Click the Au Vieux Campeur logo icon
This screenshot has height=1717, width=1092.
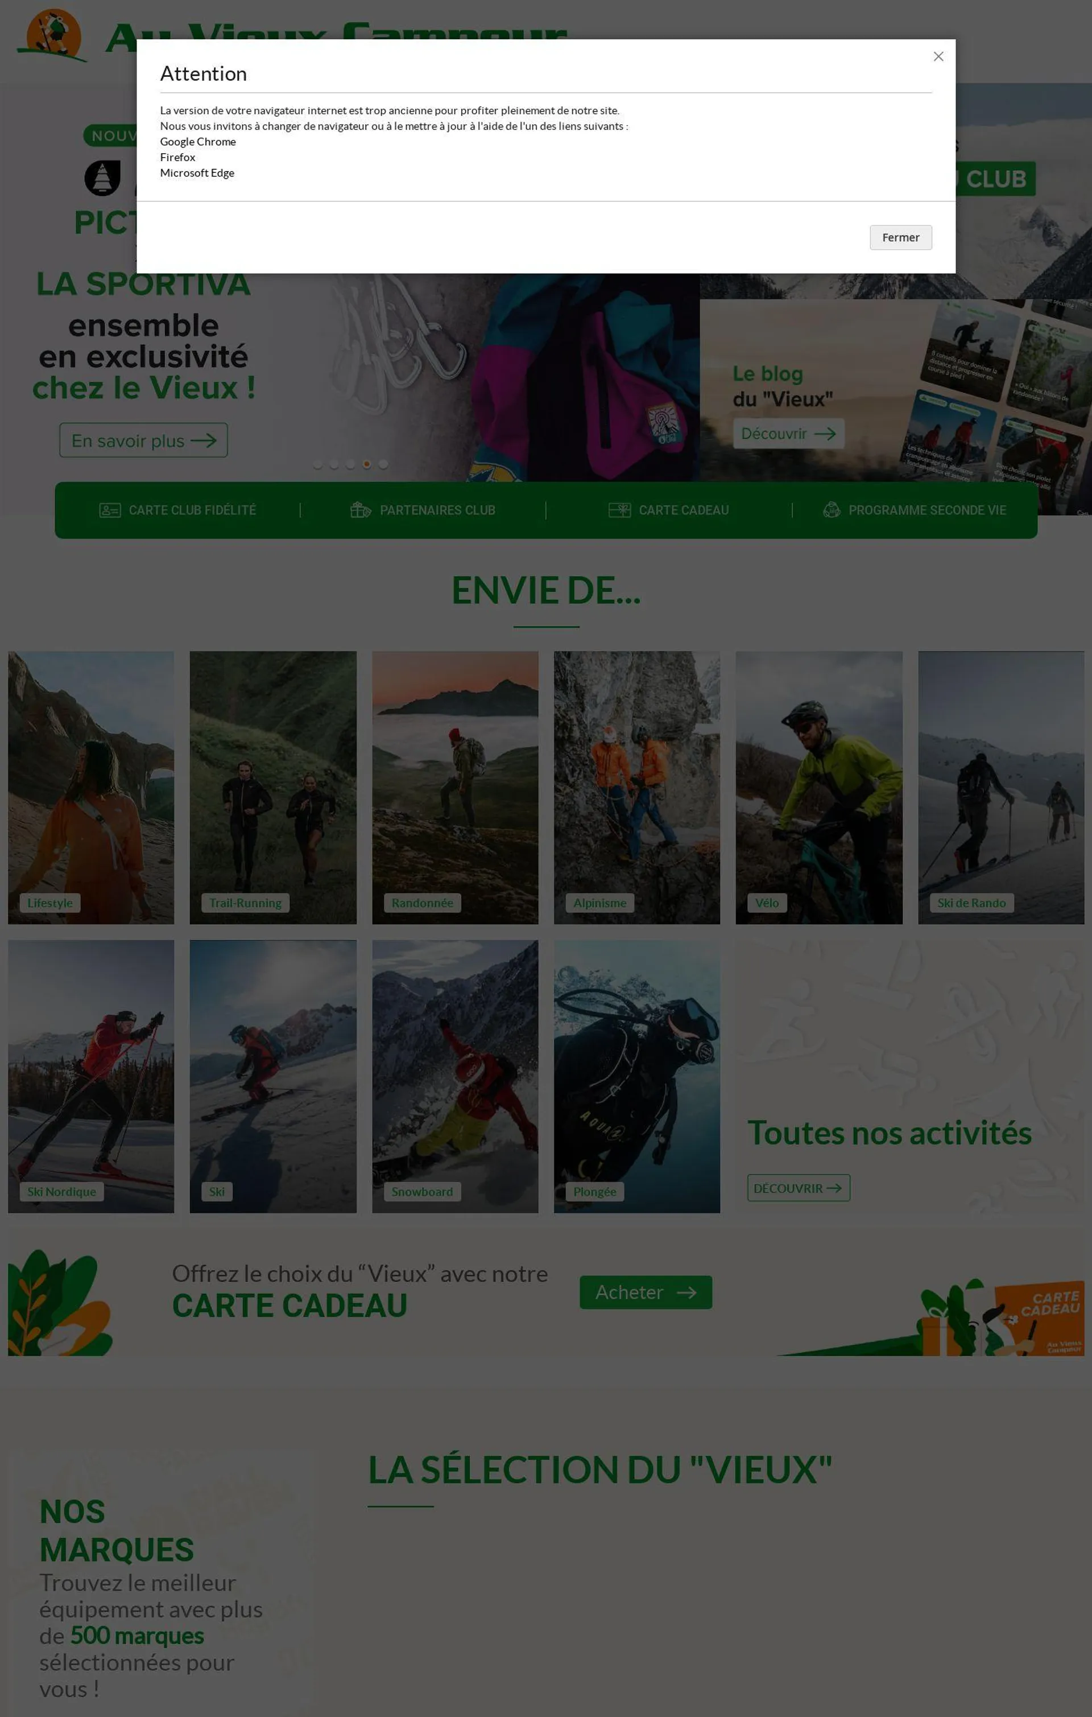(x=51, y=35)
